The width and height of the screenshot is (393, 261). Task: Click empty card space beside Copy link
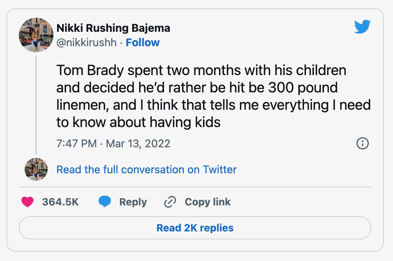301,202
